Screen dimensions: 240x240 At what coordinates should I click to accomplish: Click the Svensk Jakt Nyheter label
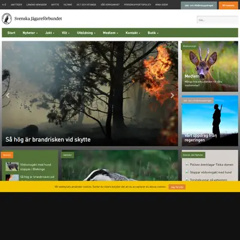[x=193, y=155]
